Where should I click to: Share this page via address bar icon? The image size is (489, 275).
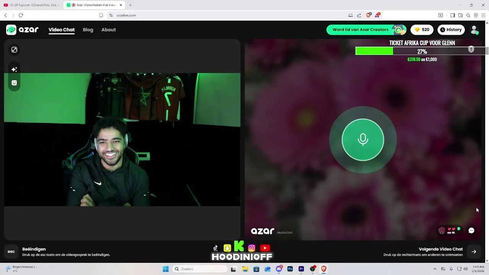pos(359,15)
